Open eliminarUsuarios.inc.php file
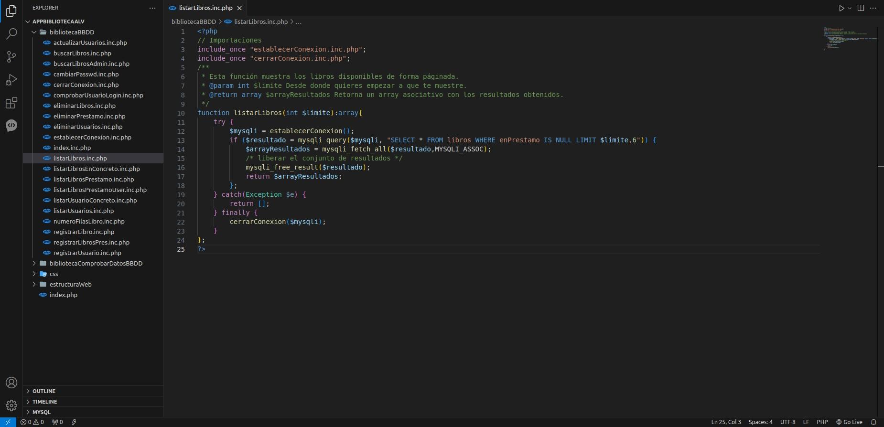The image size is (884, 427). pyautogui.click(x=93, y=127)
